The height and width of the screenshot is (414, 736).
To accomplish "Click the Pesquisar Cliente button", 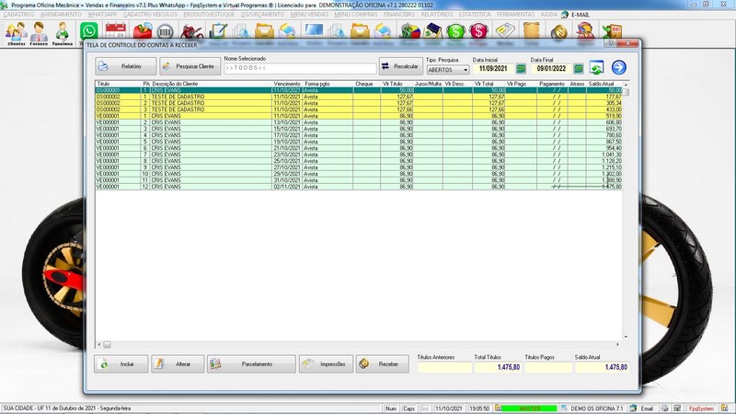I will click(x=190, y=66).
